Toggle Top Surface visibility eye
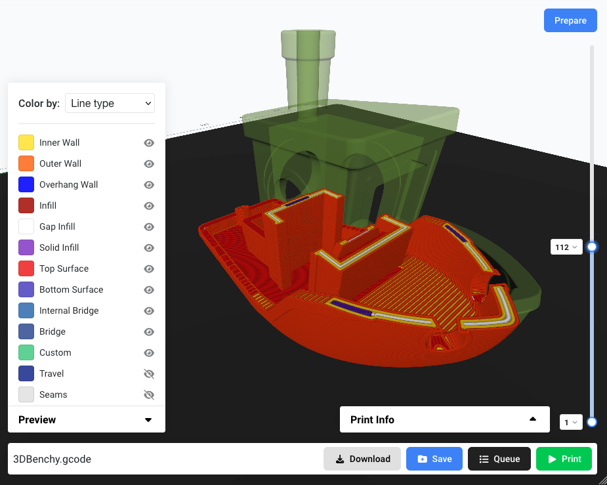 click(x=149, y=268)
